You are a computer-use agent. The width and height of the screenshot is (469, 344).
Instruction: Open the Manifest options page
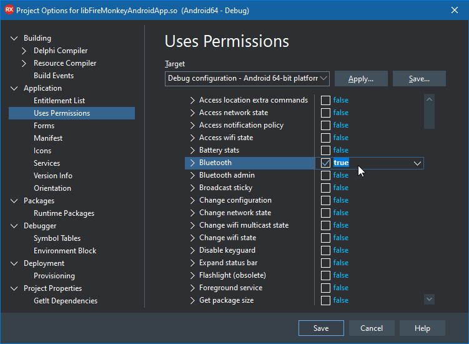[48, 138]
